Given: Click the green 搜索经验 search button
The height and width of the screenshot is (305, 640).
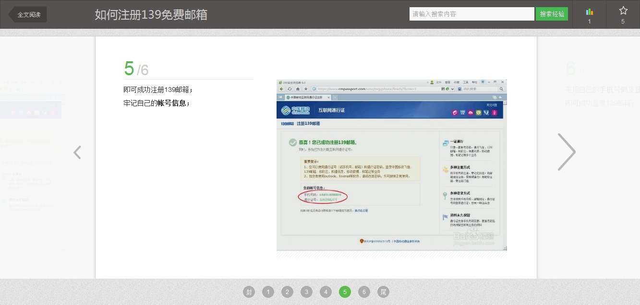Looking at the screenshot, I should pyautogui.click(x=552, y=13).
